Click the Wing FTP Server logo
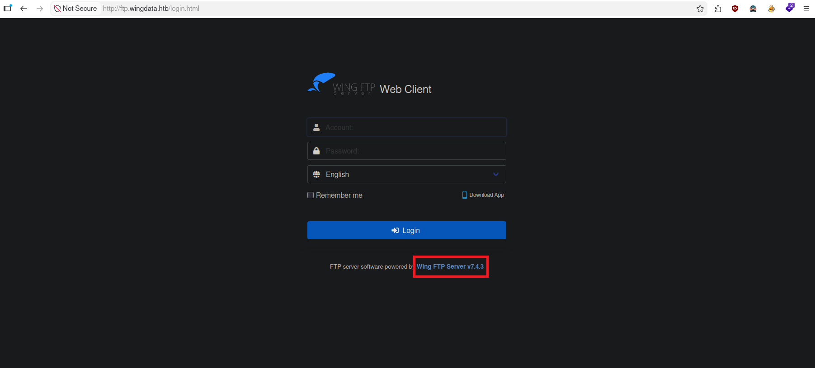Image resolution: width=815 pixels, height=368 pixels. coord(341,84)
